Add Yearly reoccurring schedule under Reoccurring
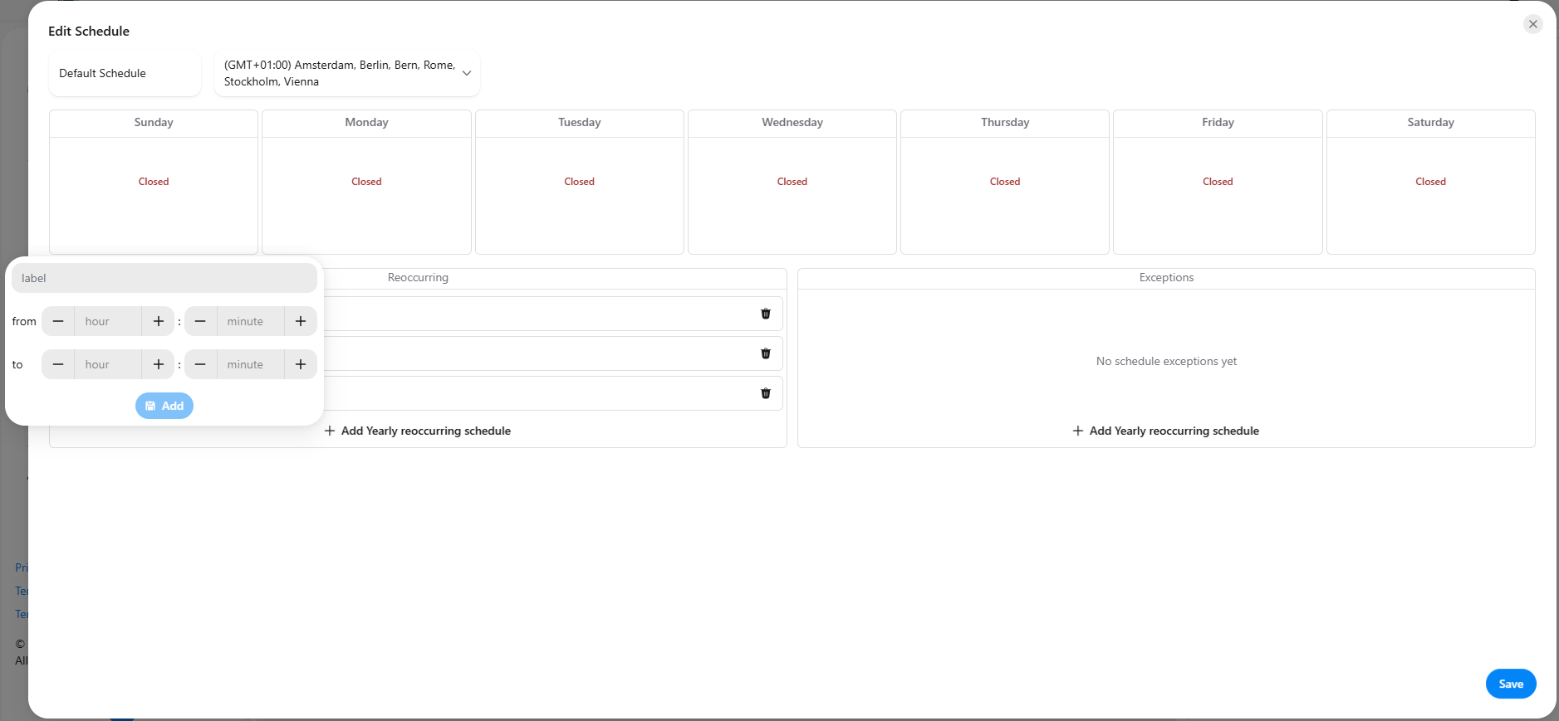 [x=418, y=431]
